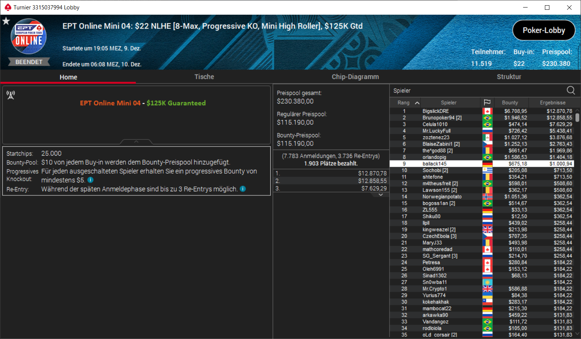Click the broadcast antenna icon in announcement panel
This screenshot has height=339, width=581.
[x=11, y=95]
